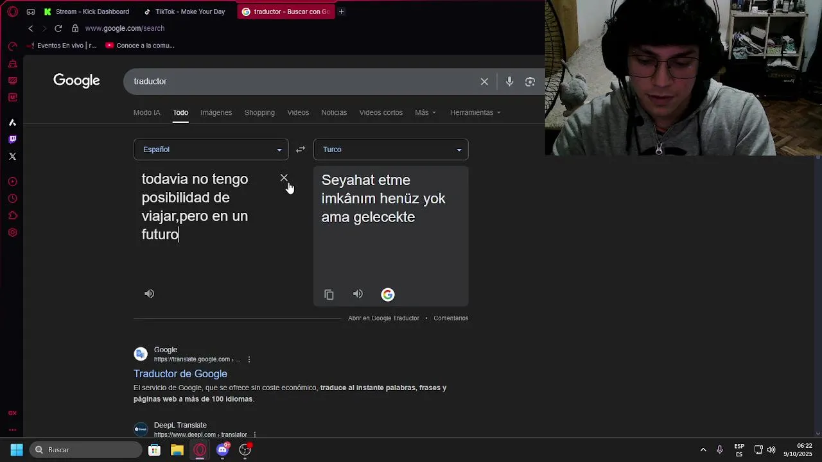Clear the Google search box
Viewport: 822px width, 462px height.
484,81
